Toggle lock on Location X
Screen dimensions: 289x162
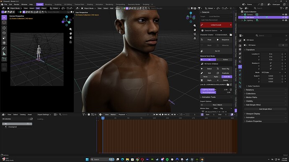pos(282,54)
